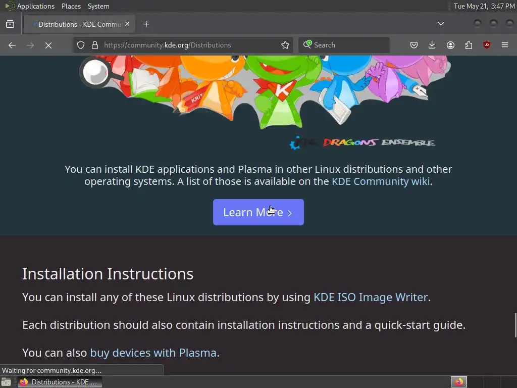Open the Downloads panel icon

click(432, 45)
